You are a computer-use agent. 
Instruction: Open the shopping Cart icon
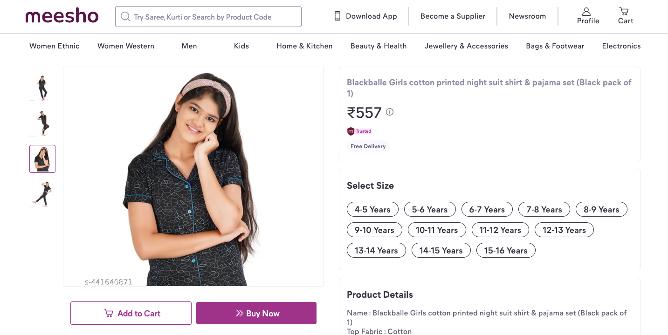pyautogui.click(x=624, y=11)
